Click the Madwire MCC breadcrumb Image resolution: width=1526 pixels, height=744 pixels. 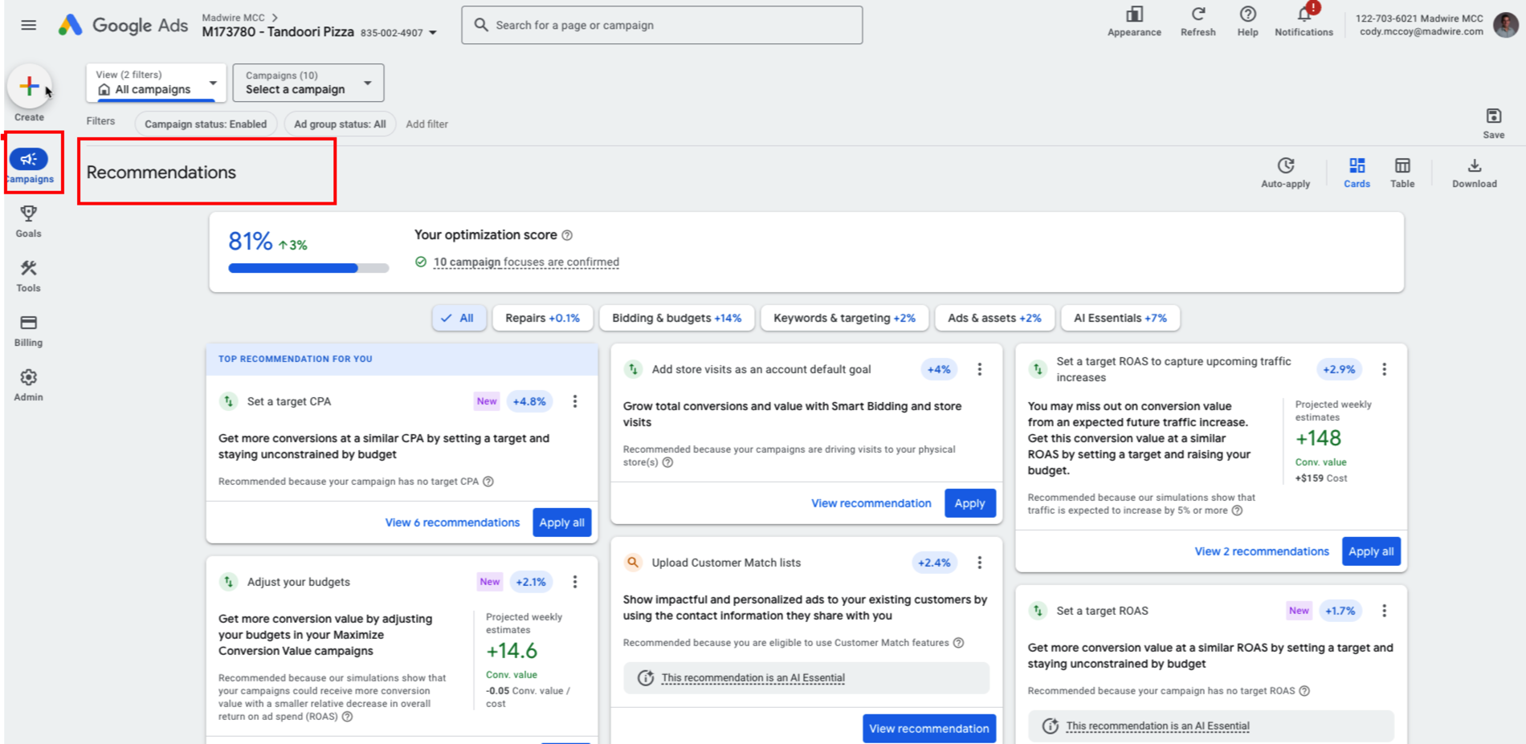tap(233, 18)
